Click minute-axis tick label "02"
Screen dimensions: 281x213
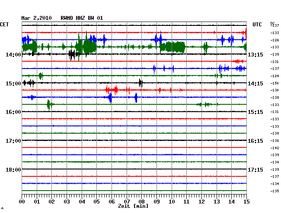pyautogui.click(x=51, y=201)
